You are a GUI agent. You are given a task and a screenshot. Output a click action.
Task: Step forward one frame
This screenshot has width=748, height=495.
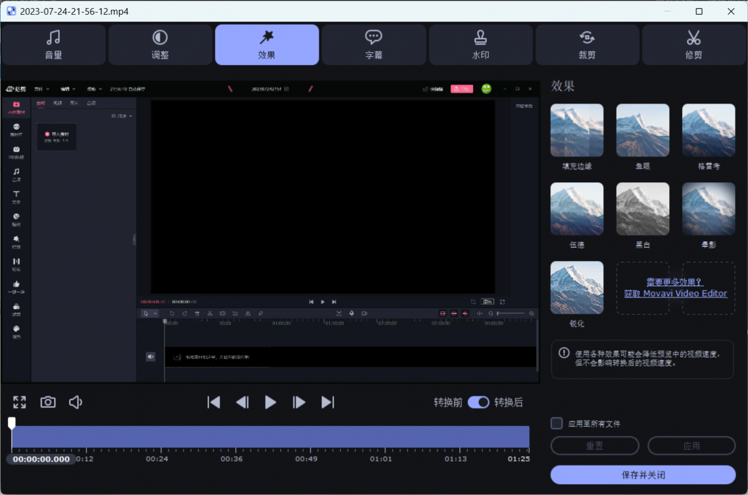299,402
